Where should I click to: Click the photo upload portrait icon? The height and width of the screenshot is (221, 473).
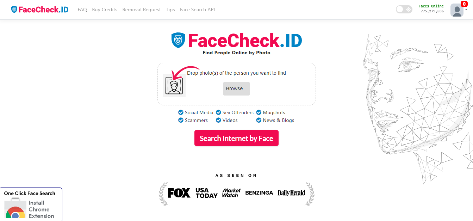[x=174, y=85]
